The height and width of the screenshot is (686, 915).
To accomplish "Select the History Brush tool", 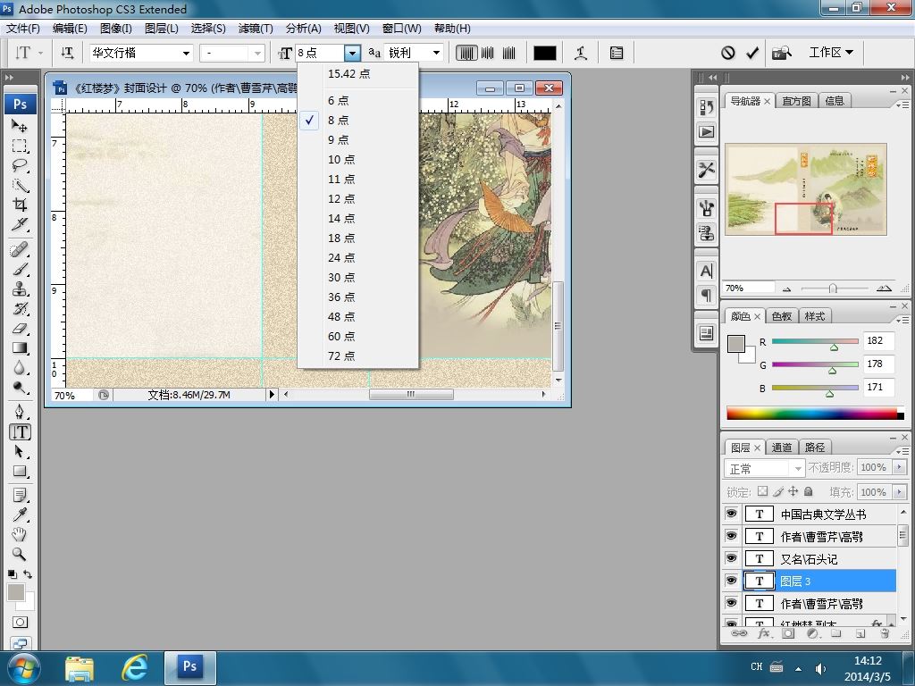I will tap(20, 308).
